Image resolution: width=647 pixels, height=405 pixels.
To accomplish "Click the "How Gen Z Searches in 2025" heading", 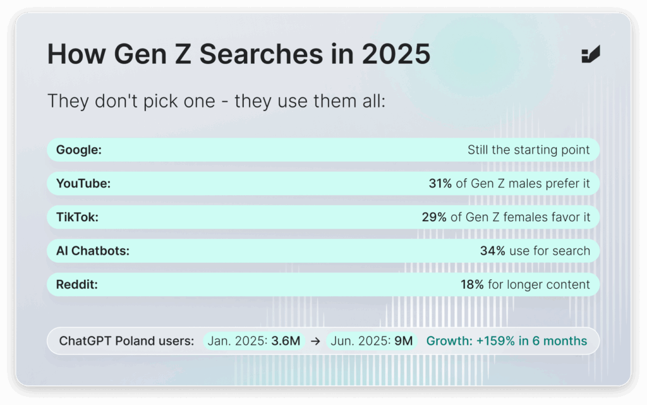I will click(239, 55).
